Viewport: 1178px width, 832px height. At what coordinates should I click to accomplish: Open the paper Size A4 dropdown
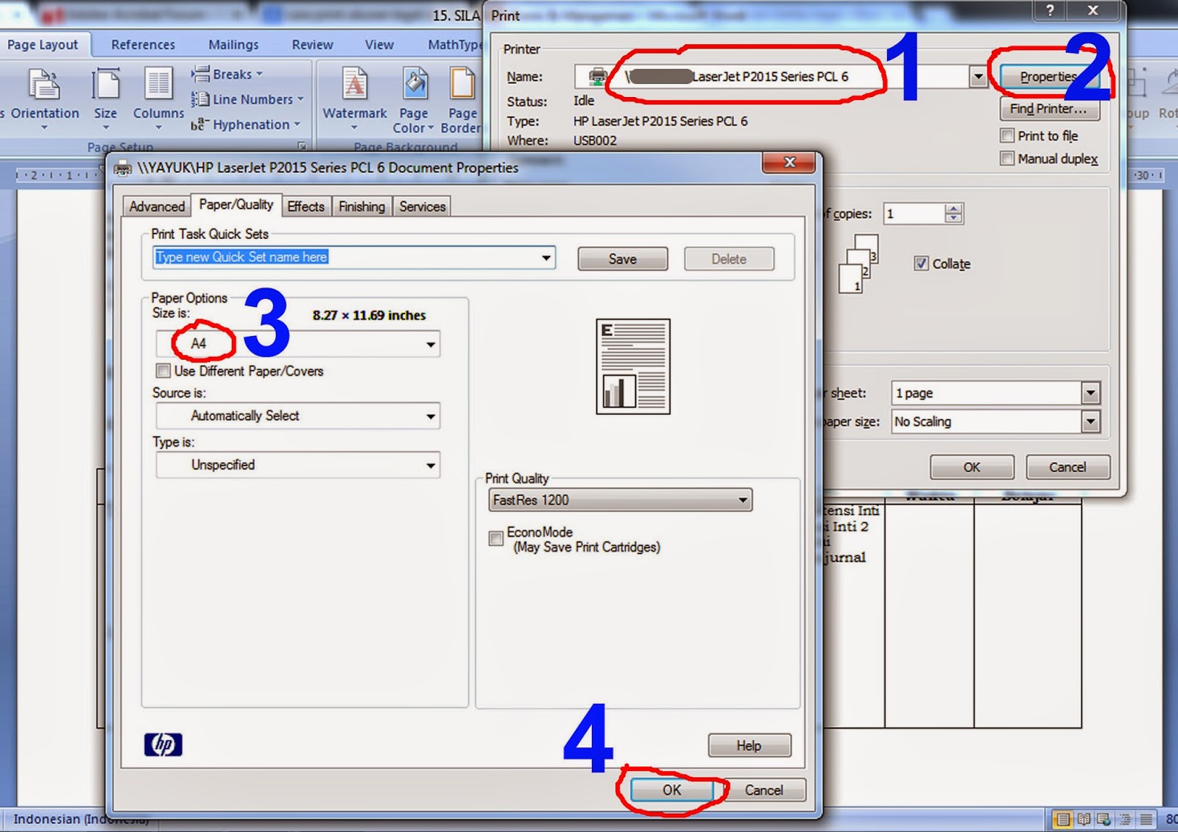coord(297,344)
